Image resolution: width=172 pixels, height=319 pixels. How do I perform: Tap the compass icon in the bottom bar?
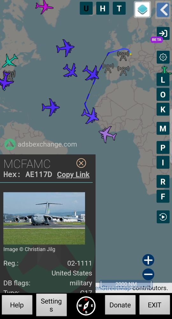coord(86,305)
